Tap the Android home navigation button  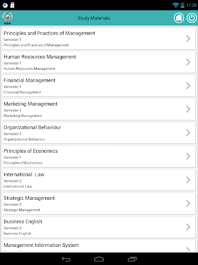pos(99,259)
